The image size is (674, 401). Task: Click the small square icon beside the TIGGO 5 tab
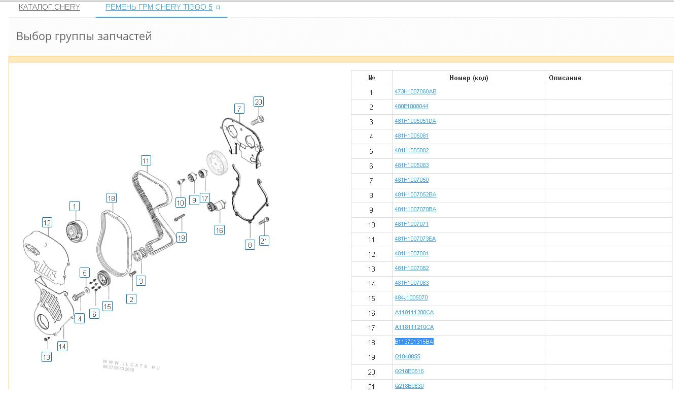pyautogui.click(x=218, y=8)
